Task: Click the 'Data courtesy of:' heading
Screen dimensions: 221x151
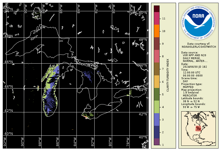Action: [x=199, y=44]
